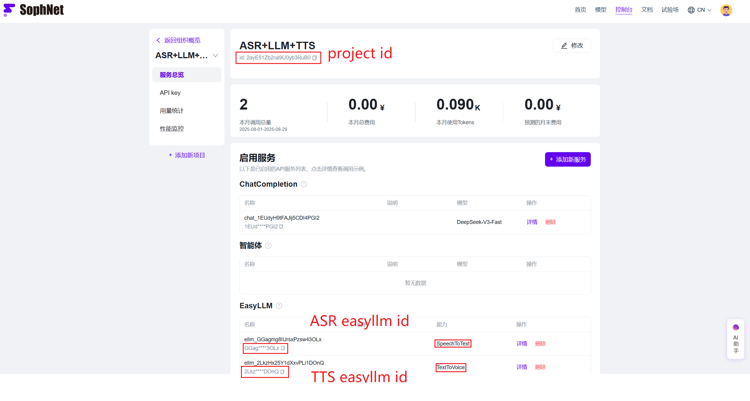
Task: Click 删除 for DeepSeek-V3-Fast chat service
Action: pyautogui.click(x=550, y=222)
